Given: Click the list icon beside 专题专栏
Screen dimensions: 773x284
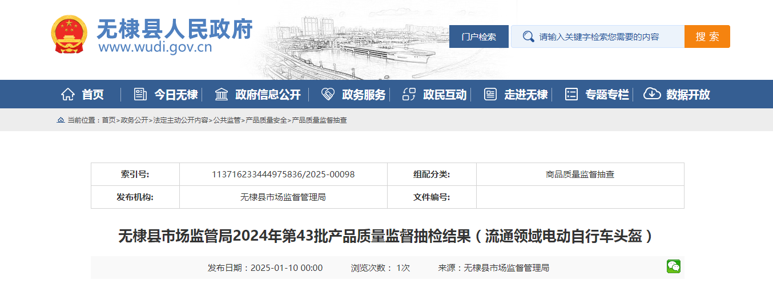Looking at the screenshot, I should (x=571, y=95).
